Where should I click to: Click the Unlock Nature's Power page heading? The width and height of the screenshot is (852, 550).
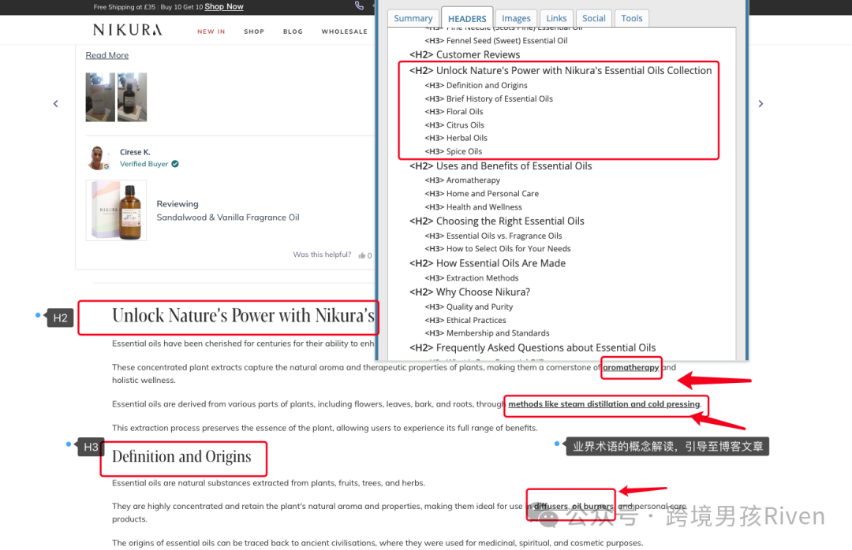point(244,316)
